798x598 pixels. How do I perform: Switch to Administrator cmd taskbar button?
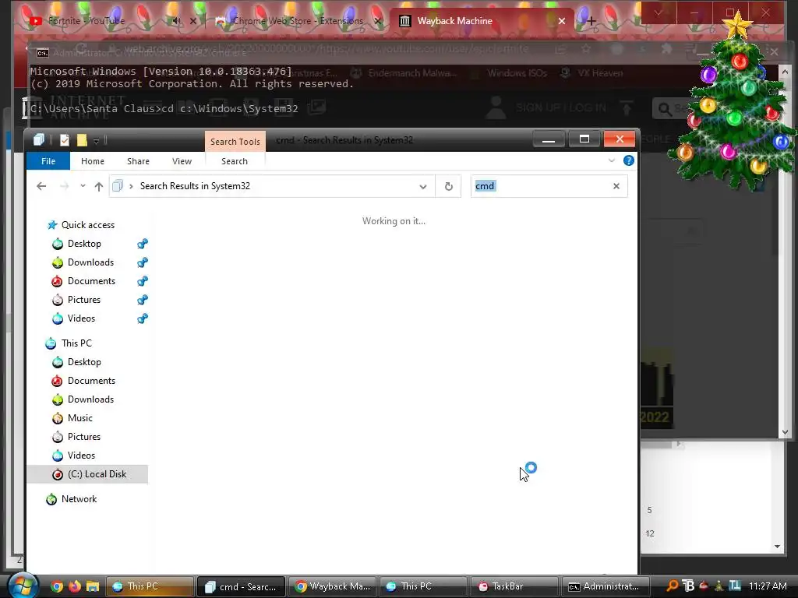(604, 587)
